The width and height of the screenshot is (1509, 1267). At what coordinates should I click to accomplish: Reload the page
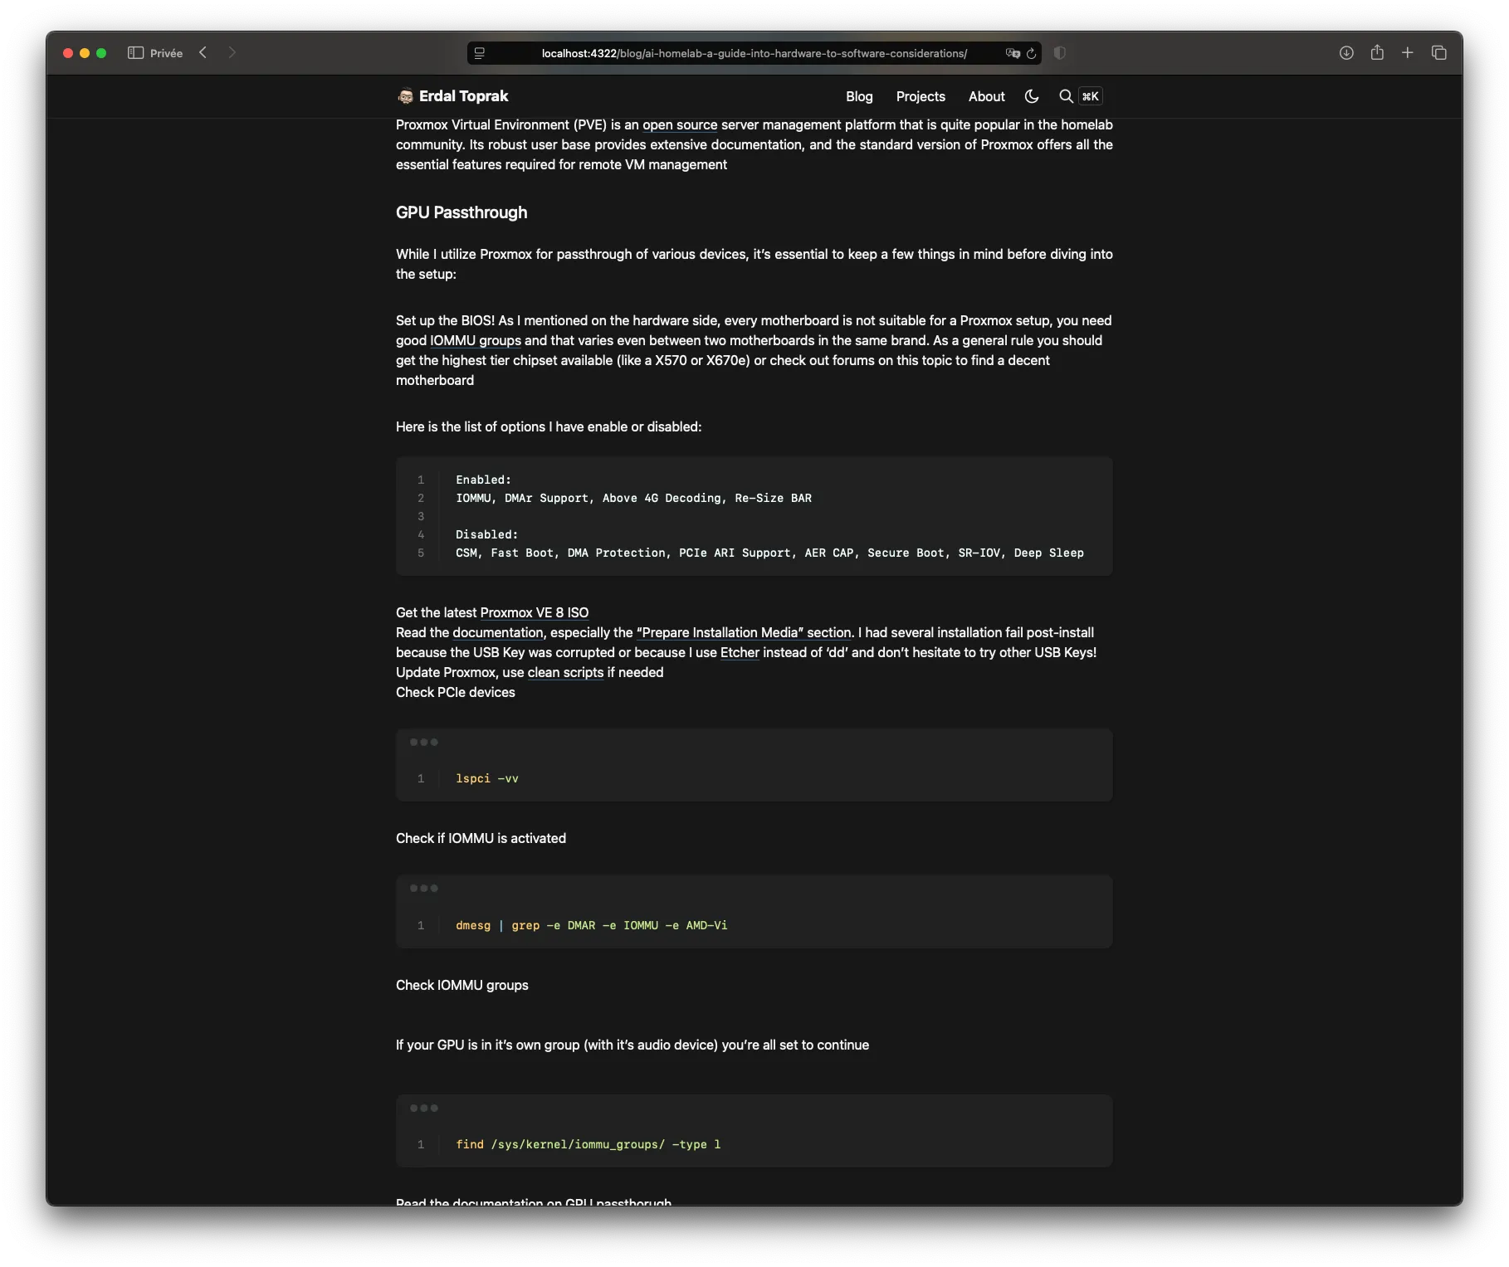(1032, 53)
